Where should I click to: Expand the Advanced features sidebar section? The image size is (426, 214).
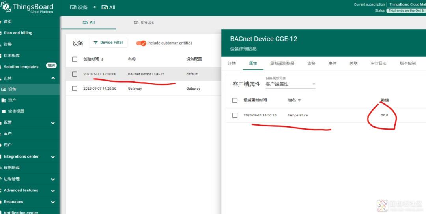click(x=53, y=191)
